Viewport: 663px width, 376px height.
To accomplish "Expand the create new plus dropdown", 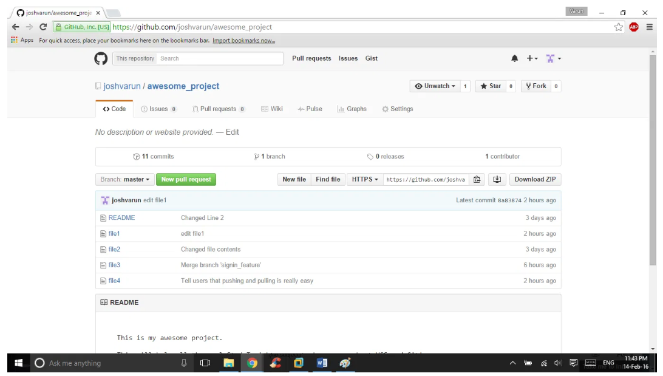I will point(532,58).
